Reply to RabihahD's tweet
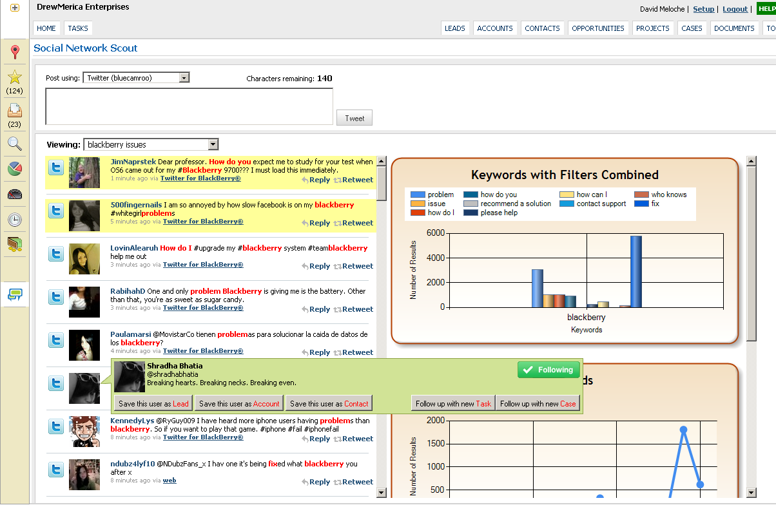Screen dimensions: 776x505 tap(316, 309)
